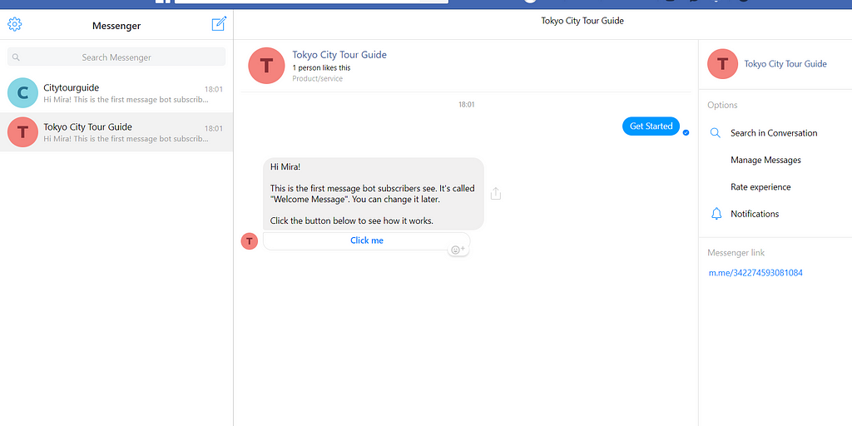Select Rate experience option

(760, 187)
